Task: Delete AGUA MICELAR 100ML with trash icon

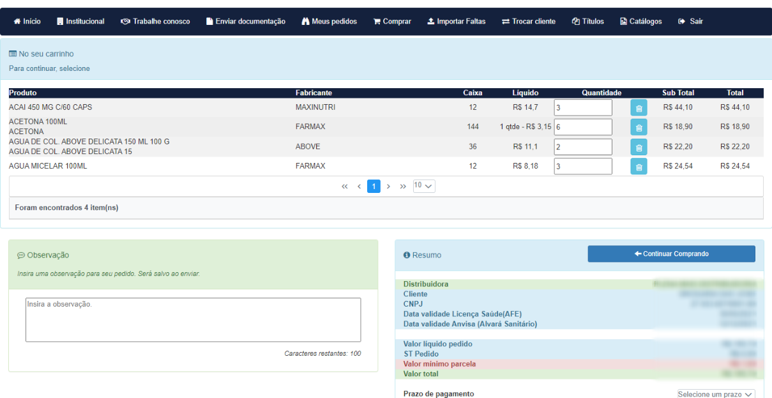Action: coord(639,167)
